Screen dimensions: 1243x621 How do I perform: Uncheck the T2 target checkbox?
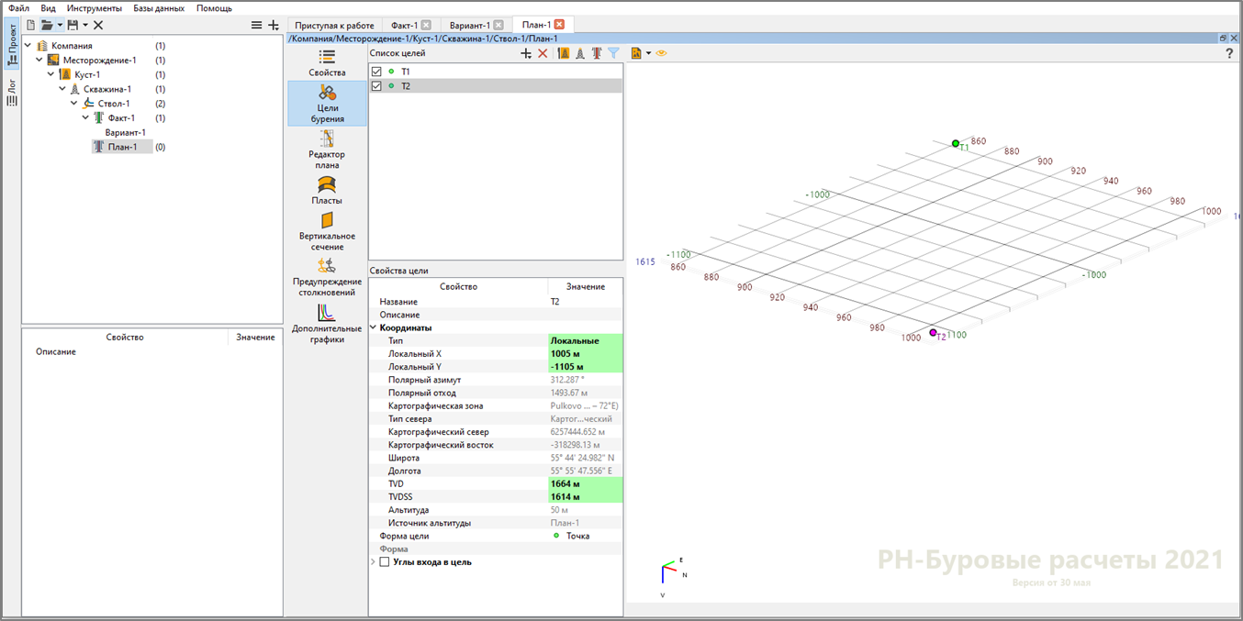click(376, 86)
